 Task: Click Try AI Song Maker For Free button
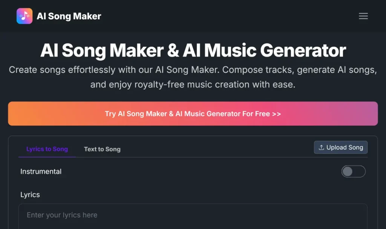point(193,114)
